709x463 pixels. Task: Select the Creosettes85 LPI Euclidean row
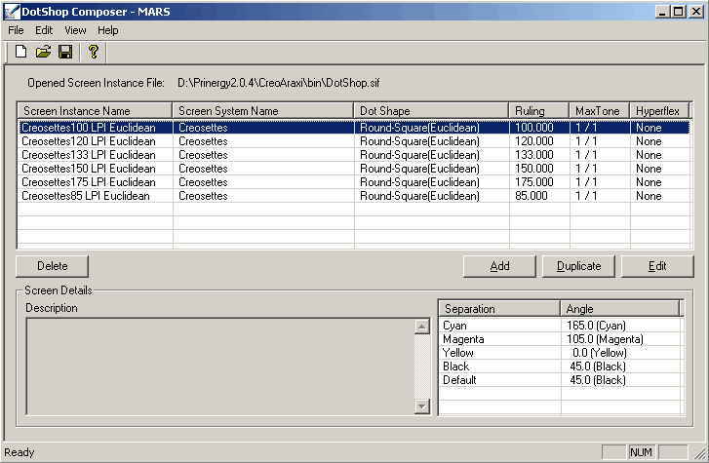tap(85, 196)
